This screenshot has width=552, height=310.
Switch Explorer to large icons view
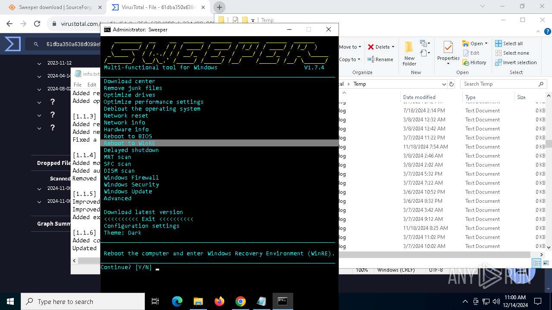pos(546,263)
